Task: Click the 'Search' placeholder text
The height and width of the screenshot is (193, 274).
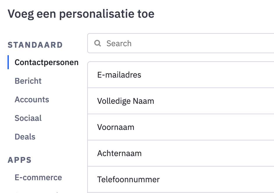Action: pos(119,44)
